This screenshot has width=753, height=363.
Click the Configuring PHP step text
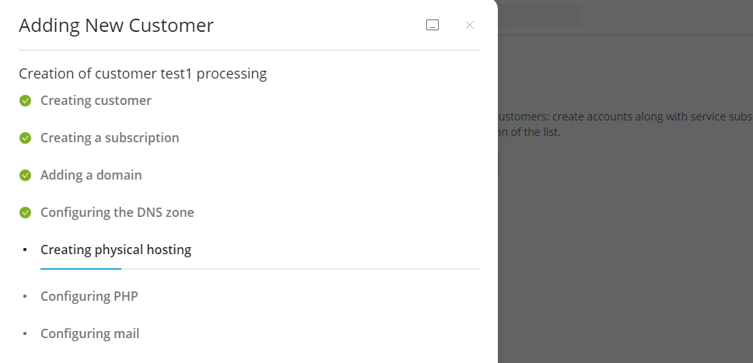pos(89,296)
